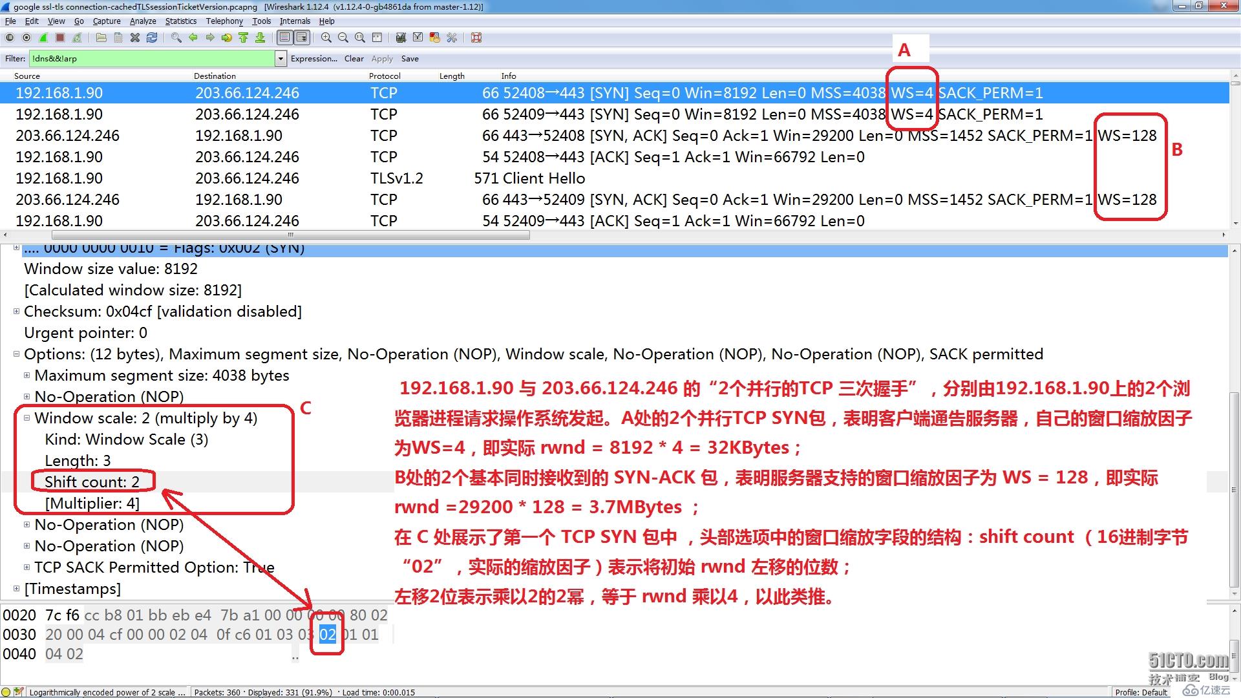The width and height of the screenshot is (1241, 698).
Task: Save the current filter
Action: 410,59
